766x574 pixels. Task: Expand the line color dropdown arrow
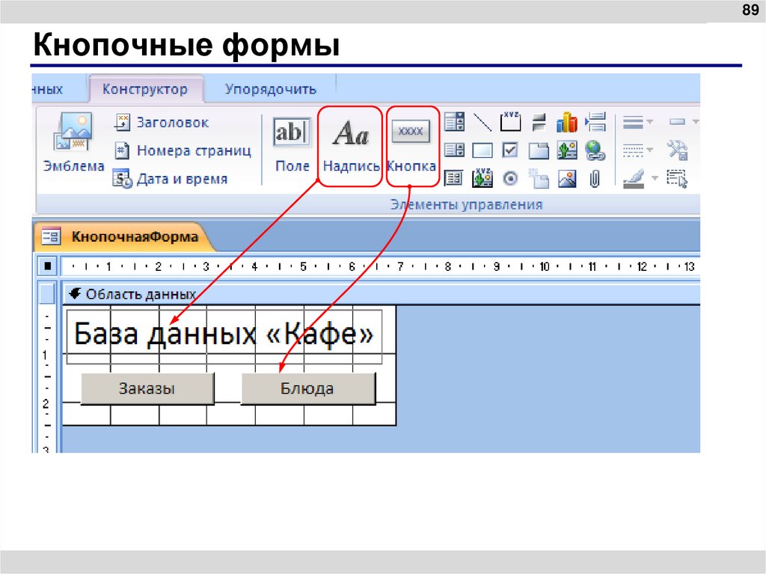click(x=655, y=177)
